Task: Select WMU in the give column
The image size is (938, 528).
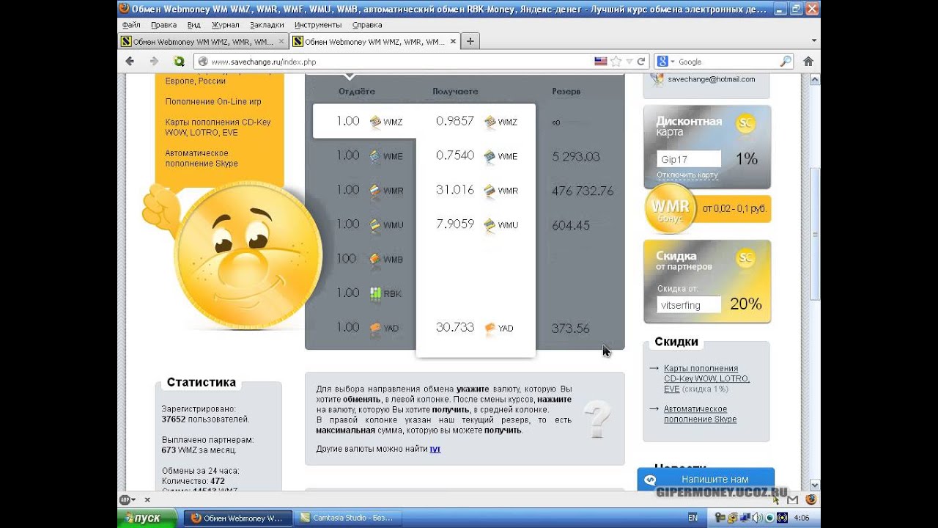Action: point(370,224)
